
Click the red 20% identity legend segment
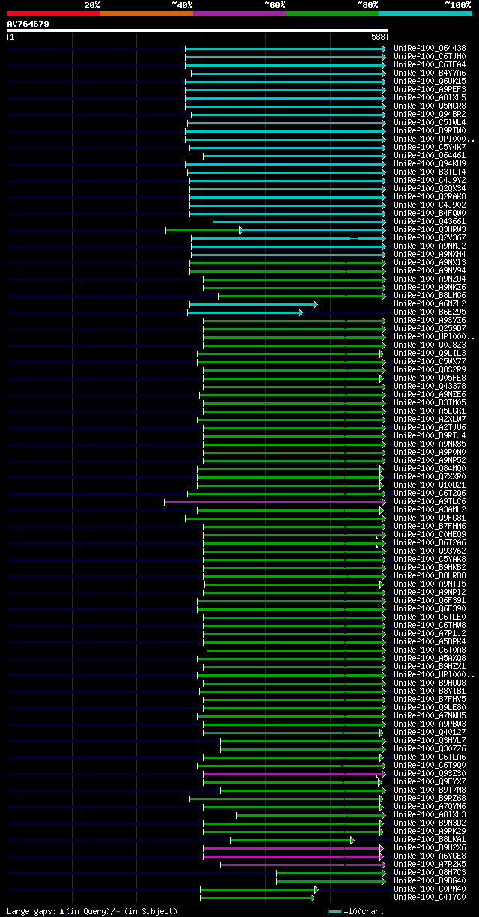(53, 13)
